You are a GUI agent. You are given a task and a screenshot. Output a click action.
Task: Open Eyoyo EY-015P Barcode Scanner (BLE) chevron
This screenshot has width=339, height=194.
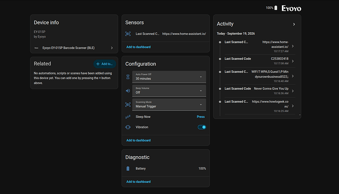tap(112, 48)
